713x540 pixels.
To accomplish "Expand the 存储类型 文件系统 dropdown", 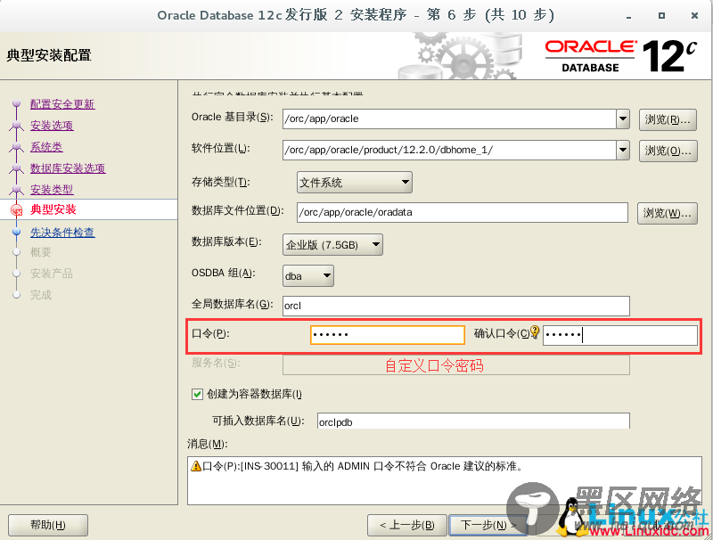I will [354, 183].
